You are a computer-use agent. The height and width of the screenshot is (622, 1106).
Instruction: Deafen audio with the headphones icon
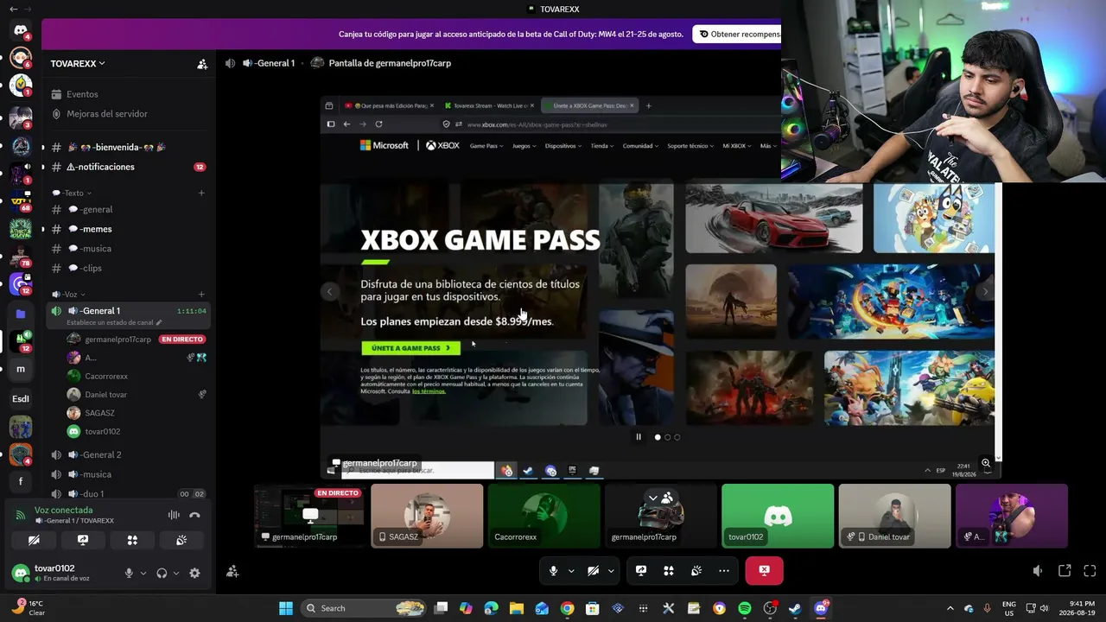pyautogui.click(x=162, y=573)
